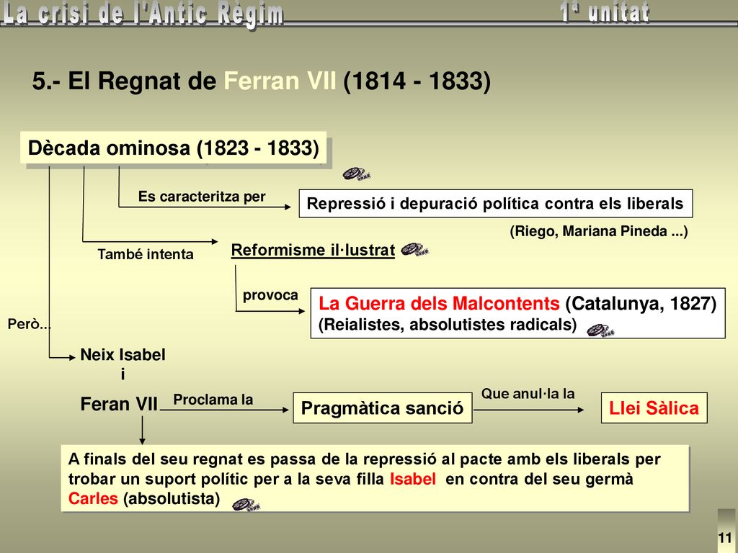Viewport: 738px width, 553px height.
Task: Click the Neix Isabel text
Action: pos(123,354)
